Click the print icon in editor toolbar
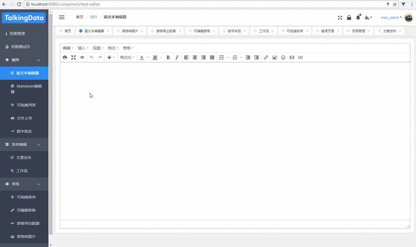 click(x=65, y=57)
